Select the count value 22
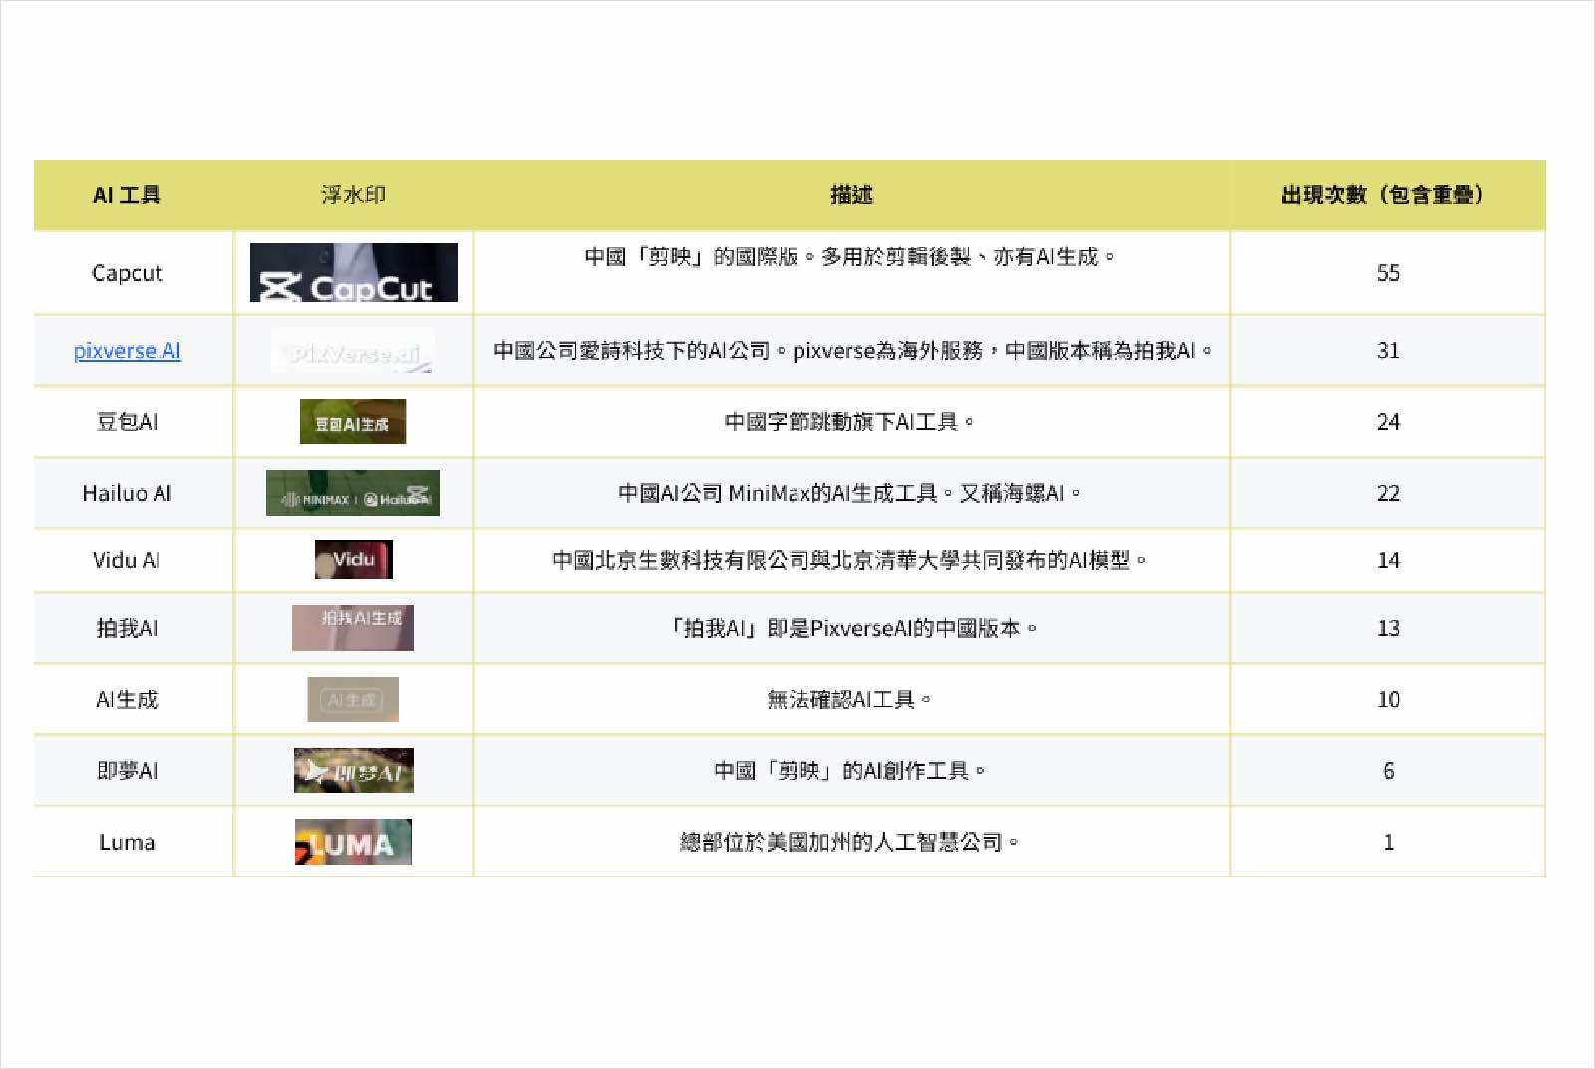The height and width of the screenshot is (1069, 1595). tap(1388, 493)
